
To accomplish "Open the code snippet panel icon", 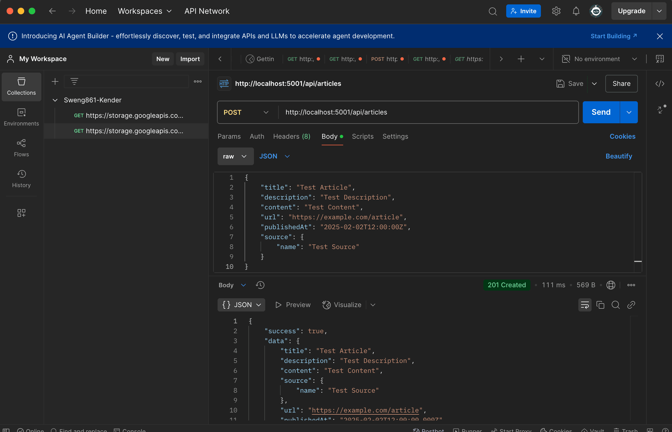I will point(660,84).
